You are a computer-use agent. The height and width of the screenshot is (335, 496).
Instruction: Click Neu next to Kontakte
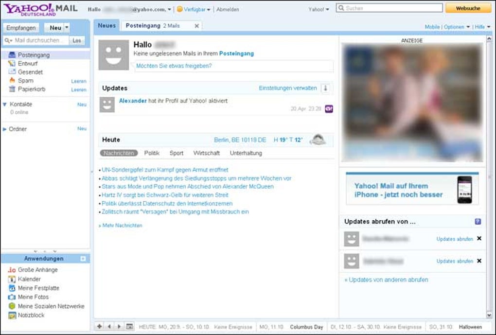pos(82,105)
